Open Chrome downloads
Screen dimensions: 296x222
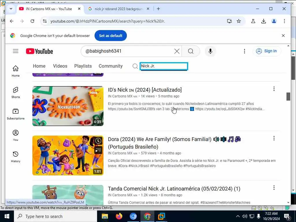pyautogui.click(x=264, y=21)
